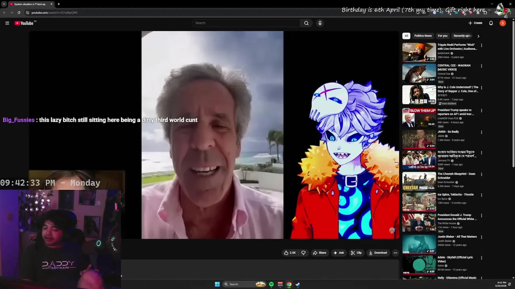This screenshot has width=515, height=289.
Task: Open Chrome from the taskbar
Action: [289, 284]
